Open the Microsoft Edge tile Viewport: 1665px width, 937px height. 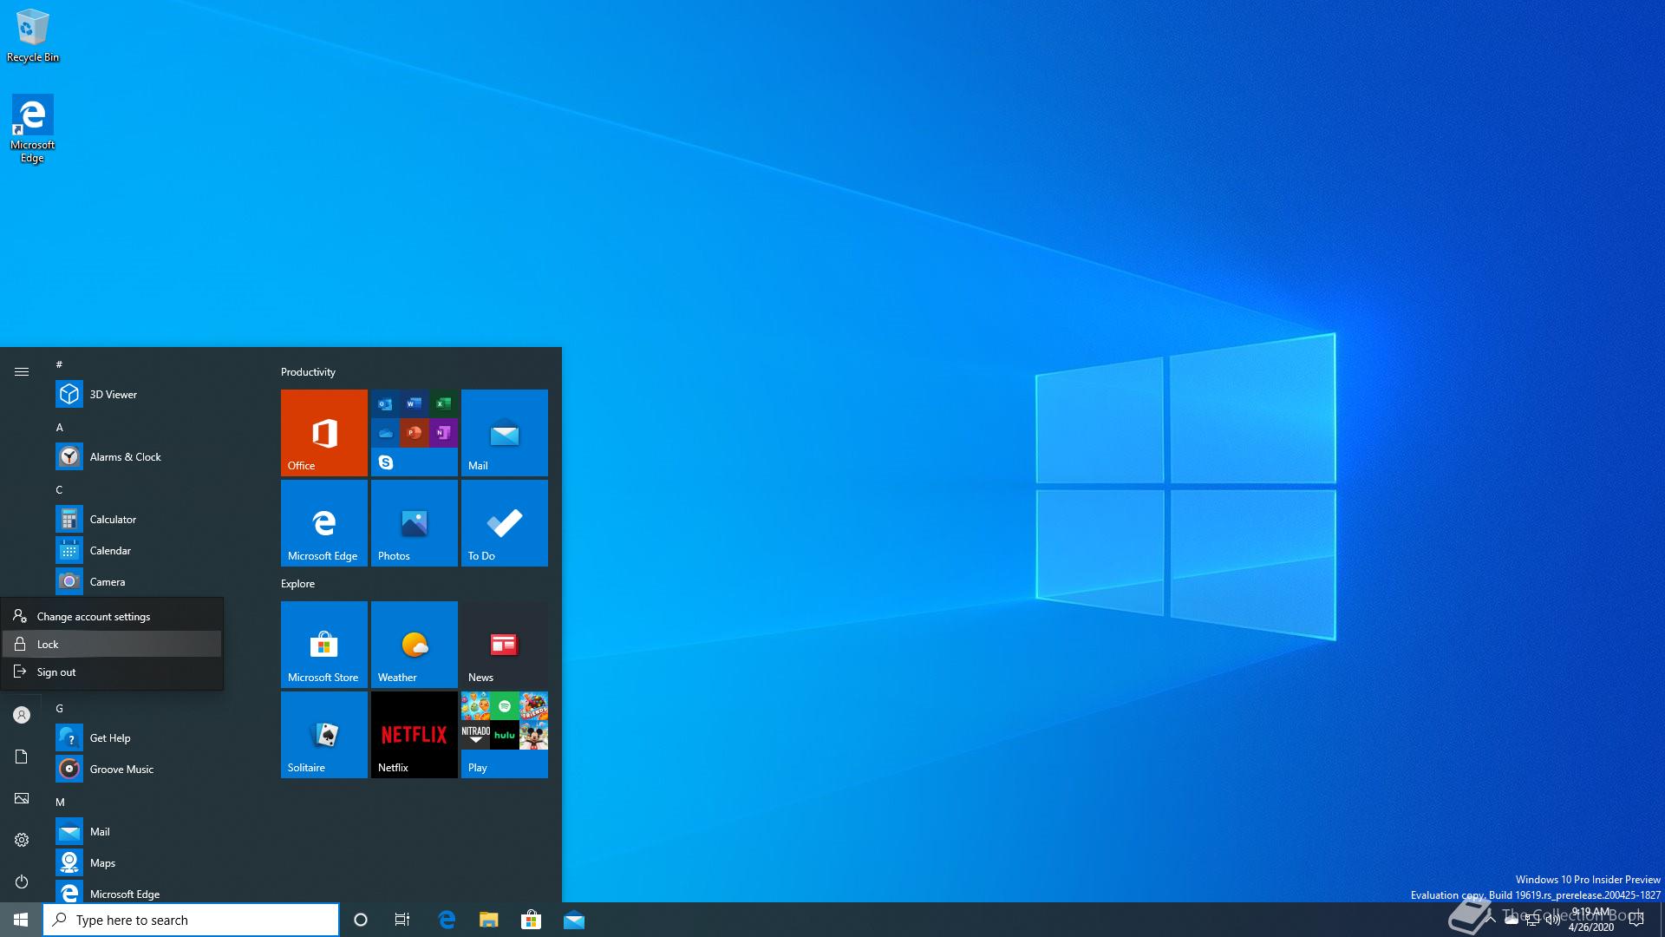[x=324, y=523]
